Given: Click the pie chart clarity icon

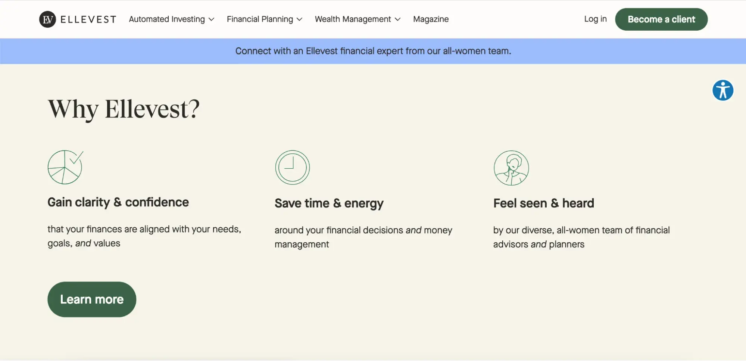Looking at the screenshot, I should [65, 167].
